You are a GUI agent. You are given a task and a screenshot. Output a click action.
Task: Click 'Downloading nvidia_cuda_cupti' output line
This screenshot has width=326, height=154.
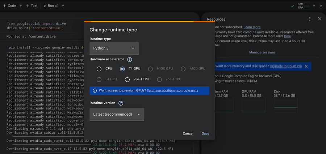click(x=91, y=141)
